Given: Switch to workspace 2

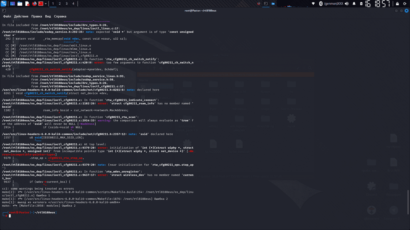Looking at the screenshot, I should (x=60, y=4).
